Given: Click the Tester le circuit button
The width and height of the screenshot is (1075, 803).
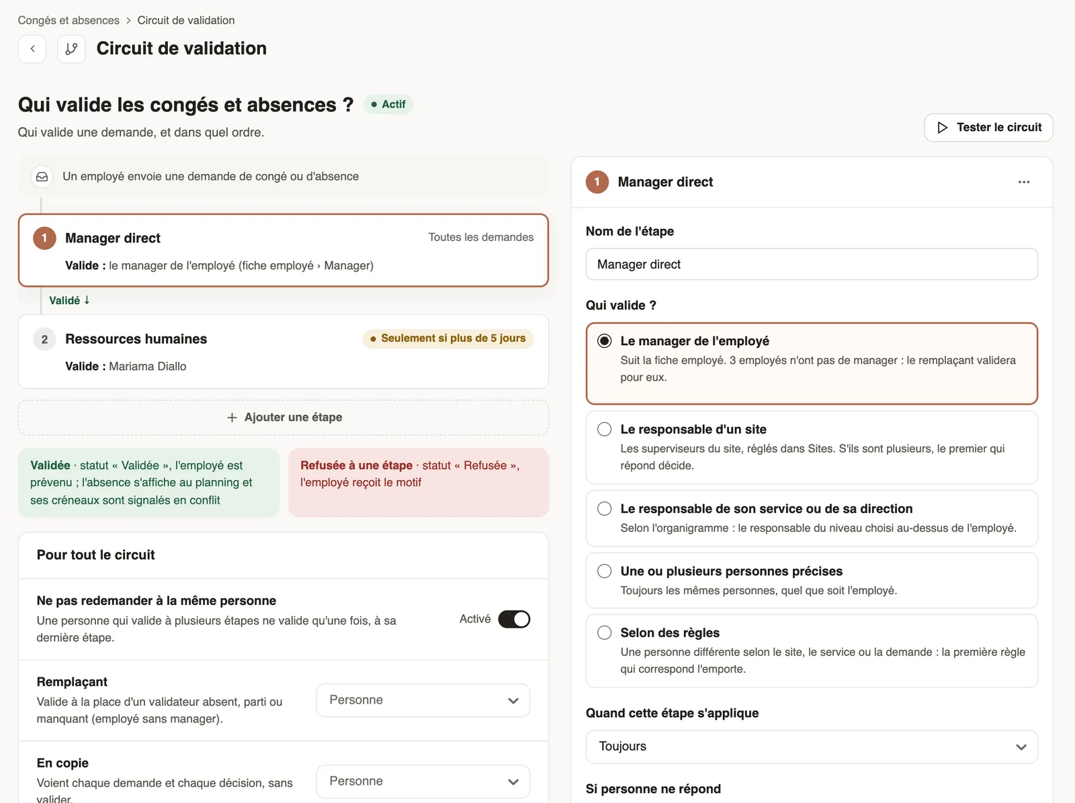Looking at the screenshot, I should [988, 128].
